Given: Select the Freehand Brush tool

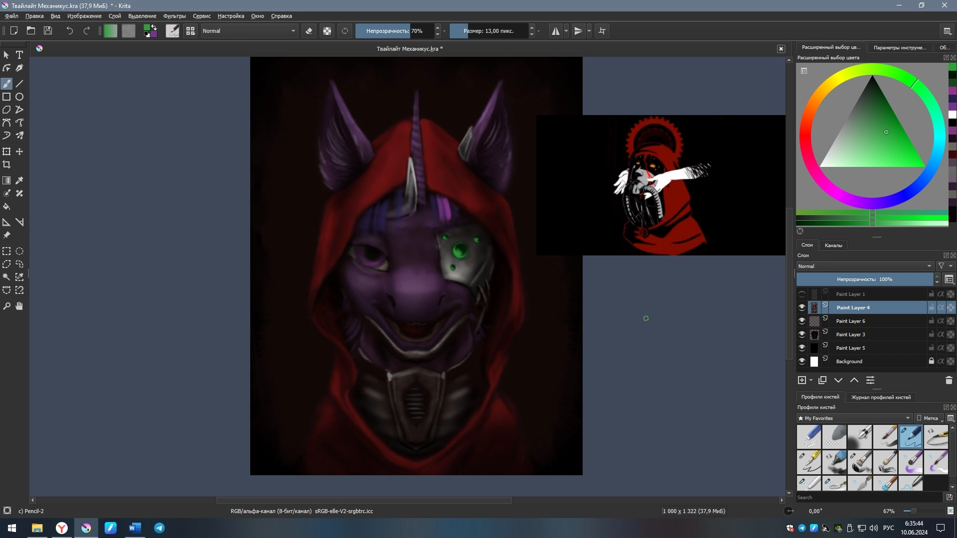Looking at the screenshot, I should (6, 84).
